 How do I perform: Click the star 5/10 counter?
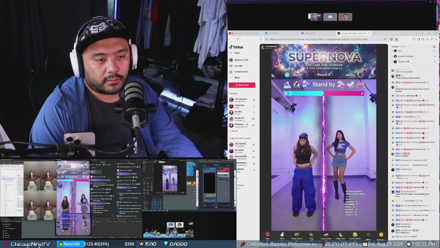[147, 244]
